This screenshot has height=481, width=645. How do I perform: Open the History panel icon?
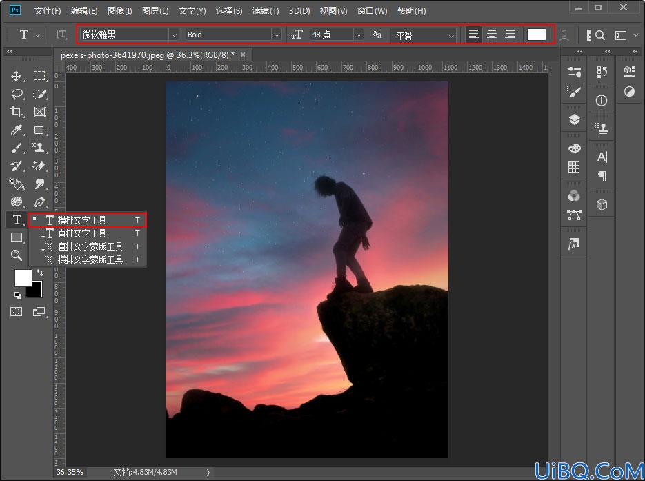pos(602,72)
